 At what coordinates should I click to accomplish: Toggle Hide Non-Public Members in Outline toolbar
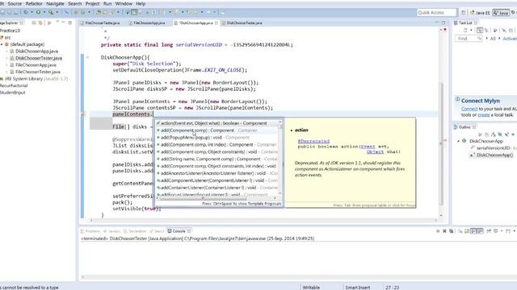pyautogui.click(x=513, y=135)
